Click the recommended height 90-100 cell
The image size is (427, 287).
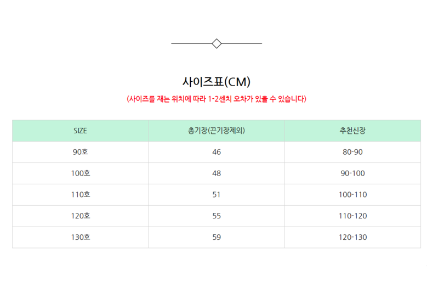click(352, 173)
